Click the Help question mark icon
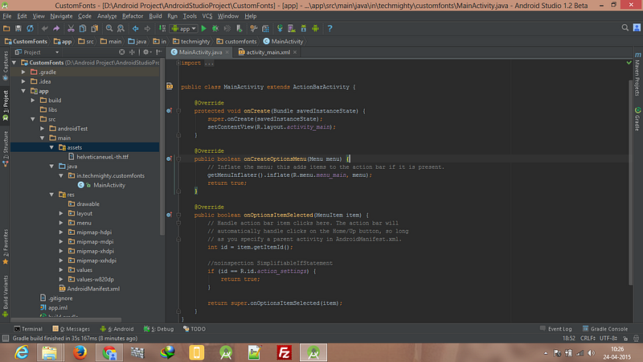This screenshot has width=643, height=362. coord(330,28)
